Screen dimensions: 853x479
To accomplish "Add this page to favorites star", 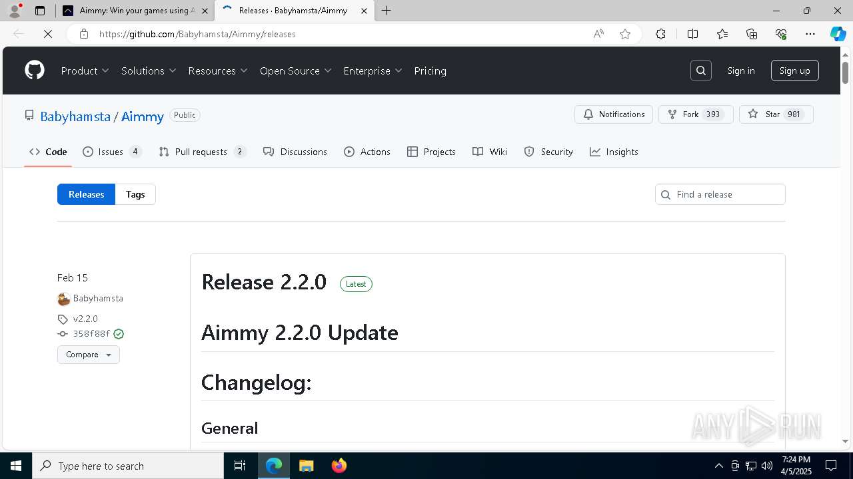I will point(625,34).
